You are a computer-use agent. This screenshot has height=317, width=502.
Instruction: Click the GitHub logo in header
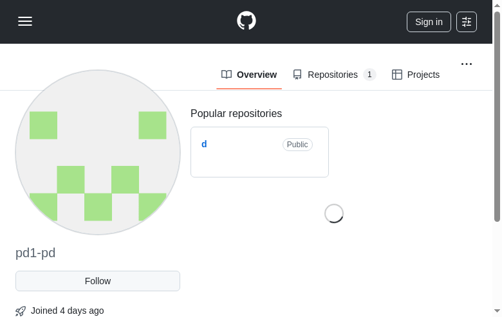[x=246, y=21]
